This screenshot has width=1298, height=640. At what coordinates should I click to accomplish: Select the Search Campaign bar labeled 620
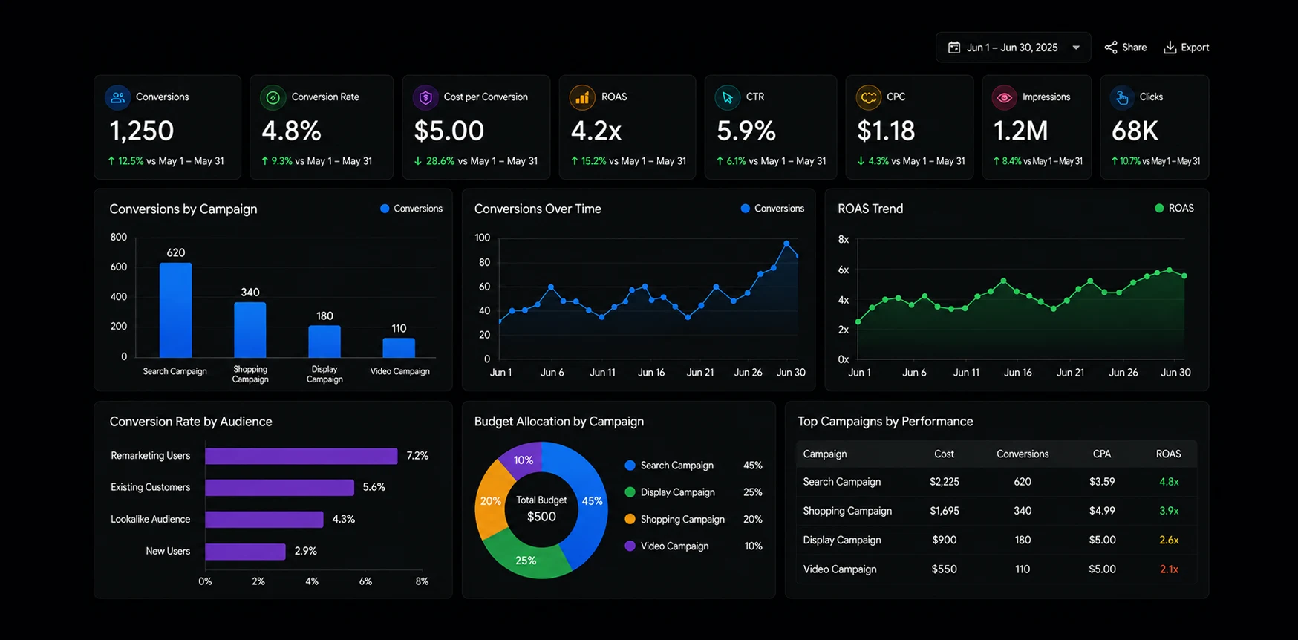(175, 310)
